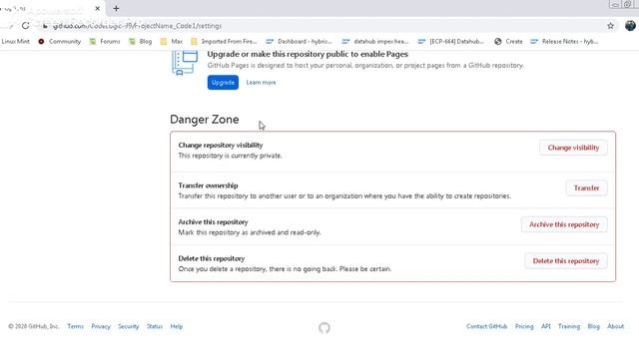Click the 'Upgrade or make this repository public' heading
The height and width of the screenshot is (359, 639).
click(x=308, y=54)
